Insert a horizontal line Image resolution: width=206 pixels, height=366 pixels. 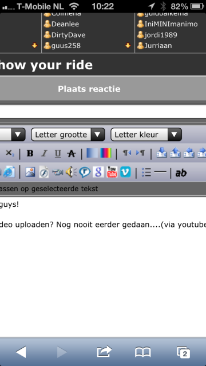160,172
